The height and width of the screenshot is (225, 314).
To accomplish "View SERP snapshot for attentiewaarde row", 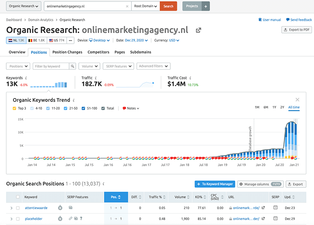I will 275,207.
